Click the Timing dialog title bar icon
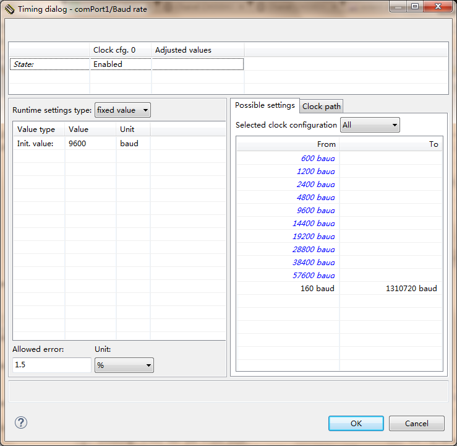The height and width of the screenshot is (446, 457). 9,9
